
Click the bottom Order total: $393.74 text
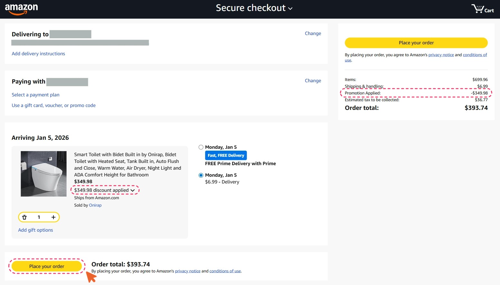click(121, 264)
